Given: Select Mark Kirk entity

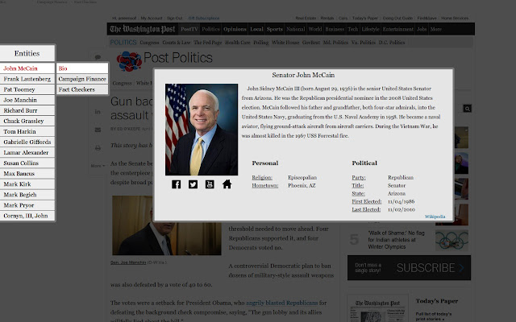Looking at the screenshot, I should pos(27,184).
